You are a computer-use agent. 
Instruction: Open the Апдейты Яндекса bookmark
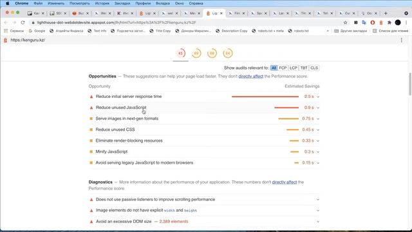[66, 31]
